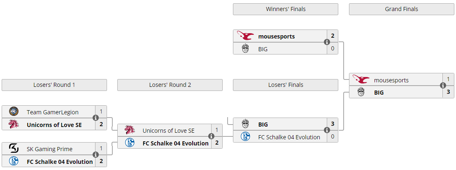Click the Winners' Finals column header
The image size is (456, 170).
click(286, 9)
